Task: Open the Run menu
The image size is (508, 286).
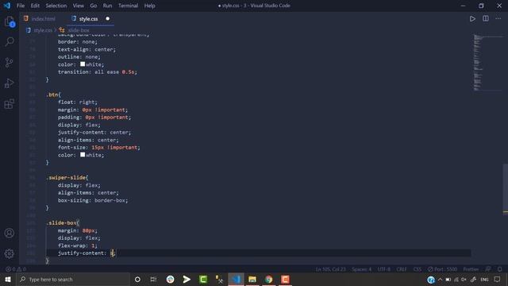Action: point(107,6)
